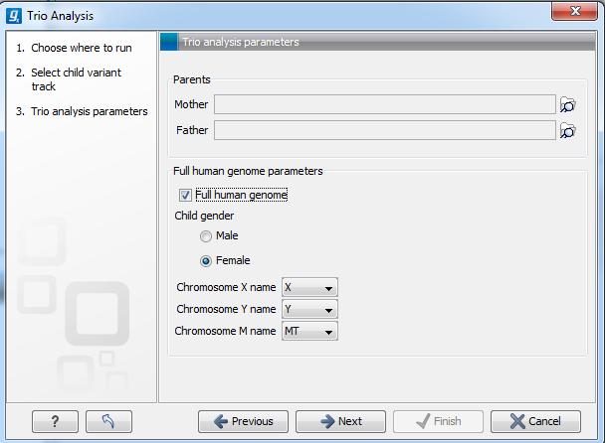
Task: Uncheck the Full human genome checkbox
Action: 186,196
